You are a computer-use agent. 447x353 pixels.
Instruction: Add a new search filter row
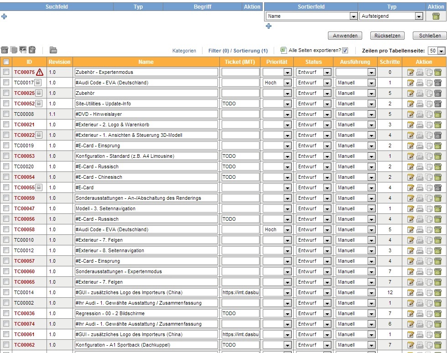tap(5, 16)
